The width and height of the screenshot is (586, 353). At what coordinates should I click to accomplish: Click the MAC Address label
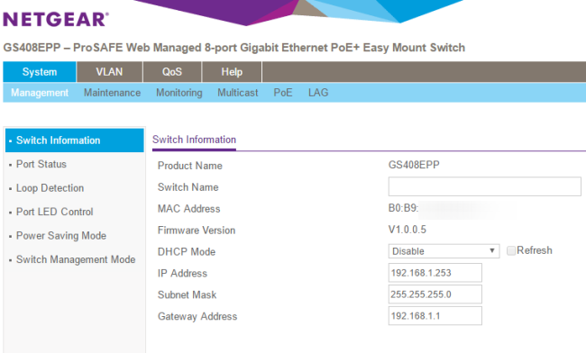coord(188,209)
